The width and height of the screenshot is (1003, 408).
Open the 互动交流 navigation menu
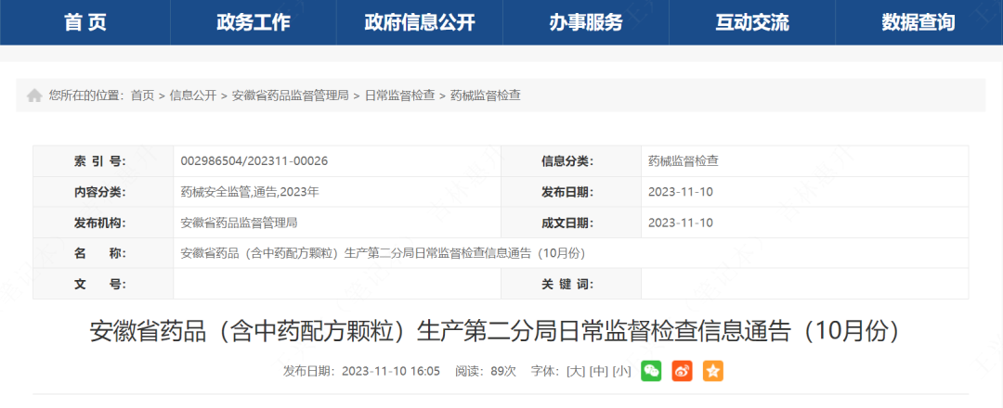752,22
